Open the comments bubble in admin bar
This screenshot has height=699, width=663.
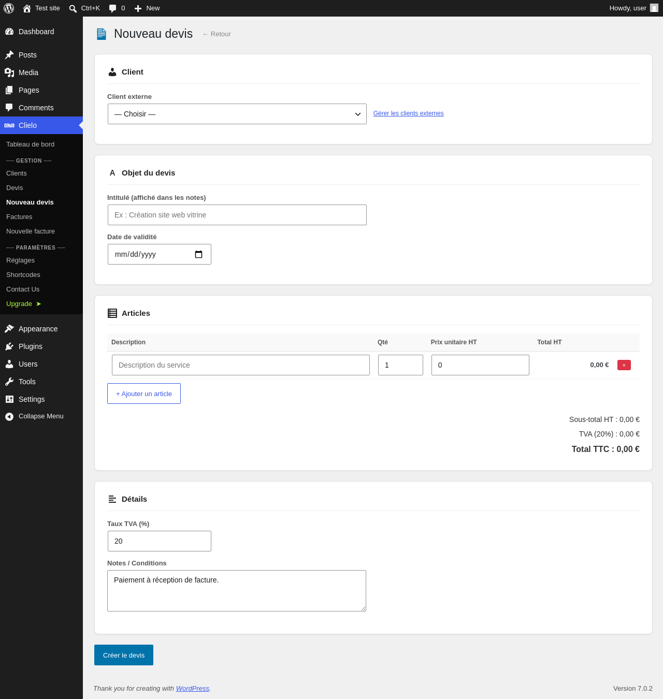117,8
